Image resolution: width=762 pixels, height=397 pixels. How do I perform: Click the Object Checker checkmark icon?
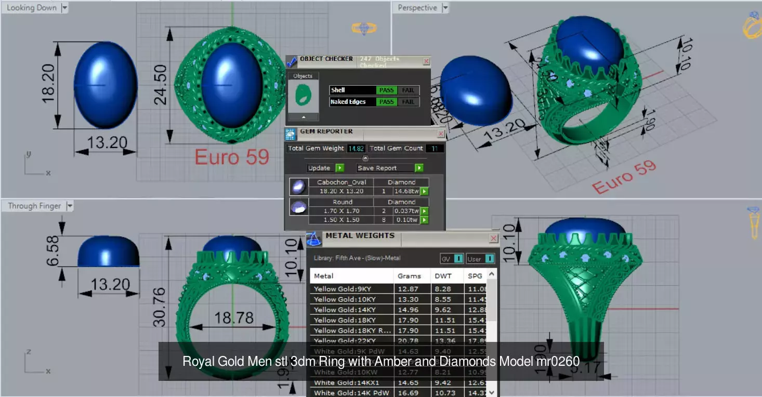point(292,62)
